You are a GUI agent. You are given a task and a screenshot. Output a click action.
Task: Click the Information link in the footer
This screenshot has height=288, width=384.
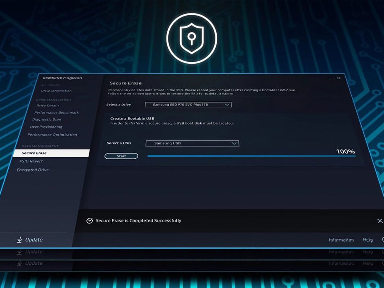coord(341,240)
